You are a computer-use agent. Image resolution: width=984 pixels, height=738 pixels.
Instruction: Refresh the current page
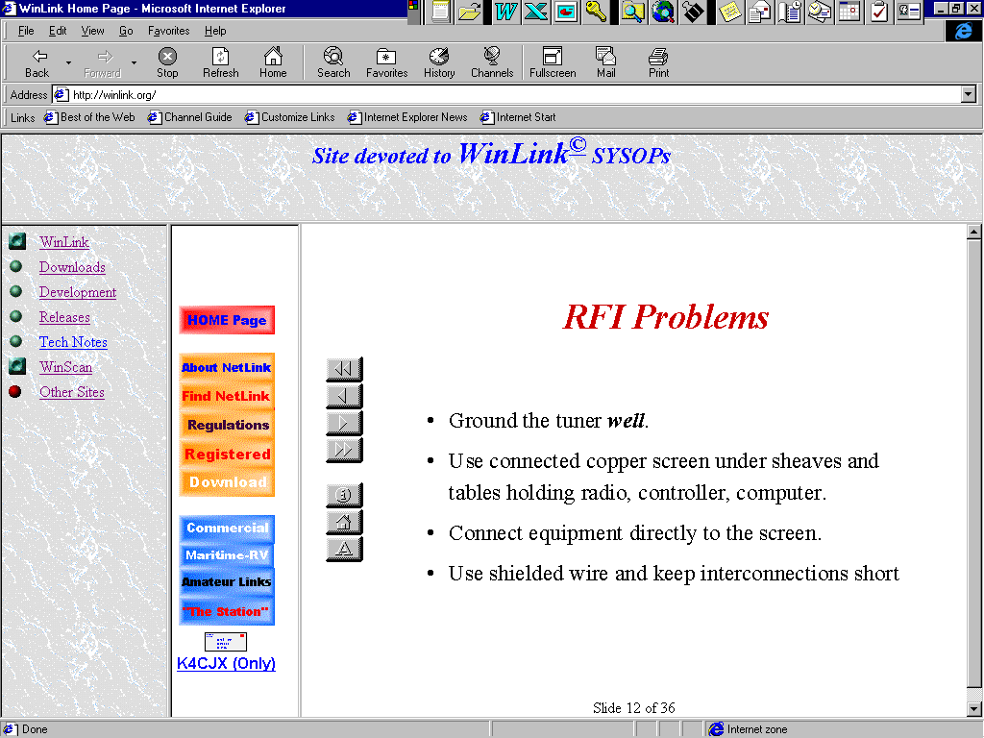220,62
